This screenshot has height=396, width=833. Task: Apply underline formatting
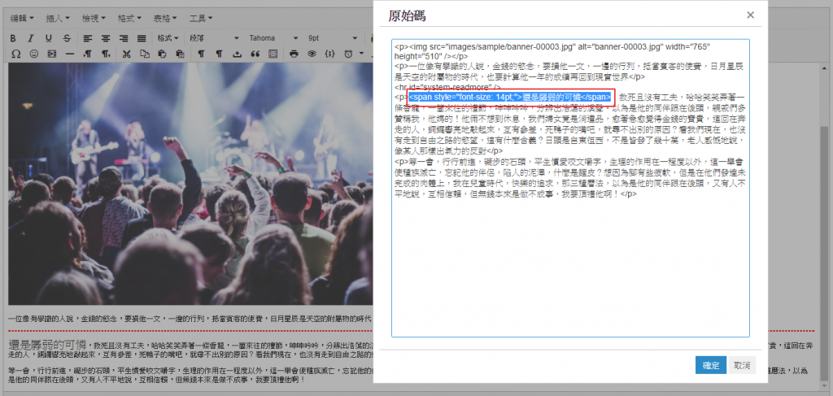[x=48, y=38]
